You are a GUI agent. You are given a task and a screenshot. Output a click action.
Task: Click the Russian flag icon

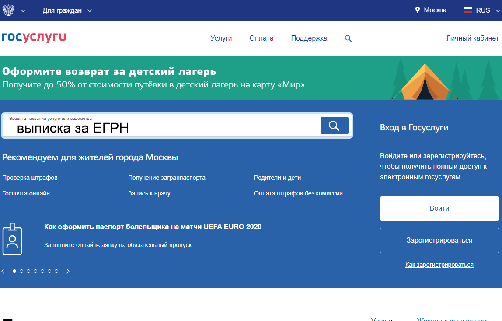tap(468, 10)
